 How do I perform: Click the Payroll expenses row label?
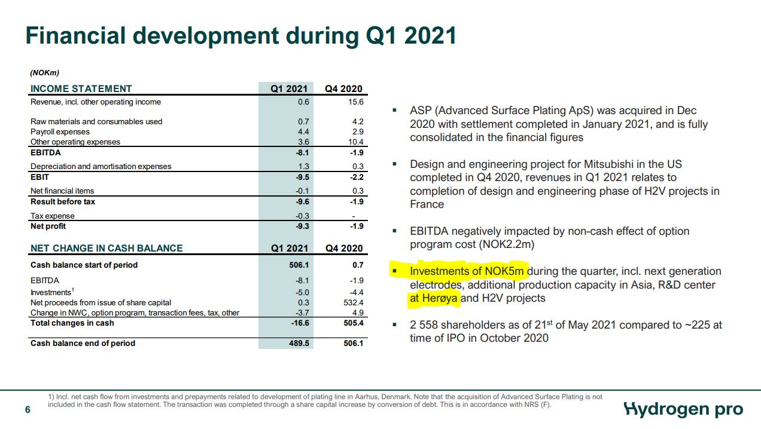coord(60,131)
